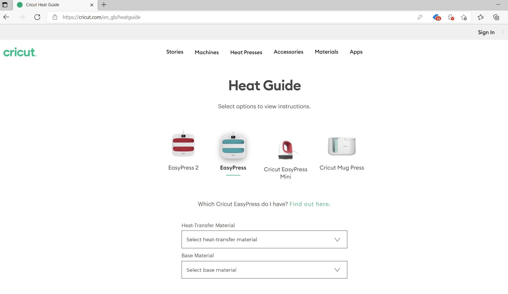508x294 pixels.
Task: Open the browser collections icon
Action: coord(496,17)
